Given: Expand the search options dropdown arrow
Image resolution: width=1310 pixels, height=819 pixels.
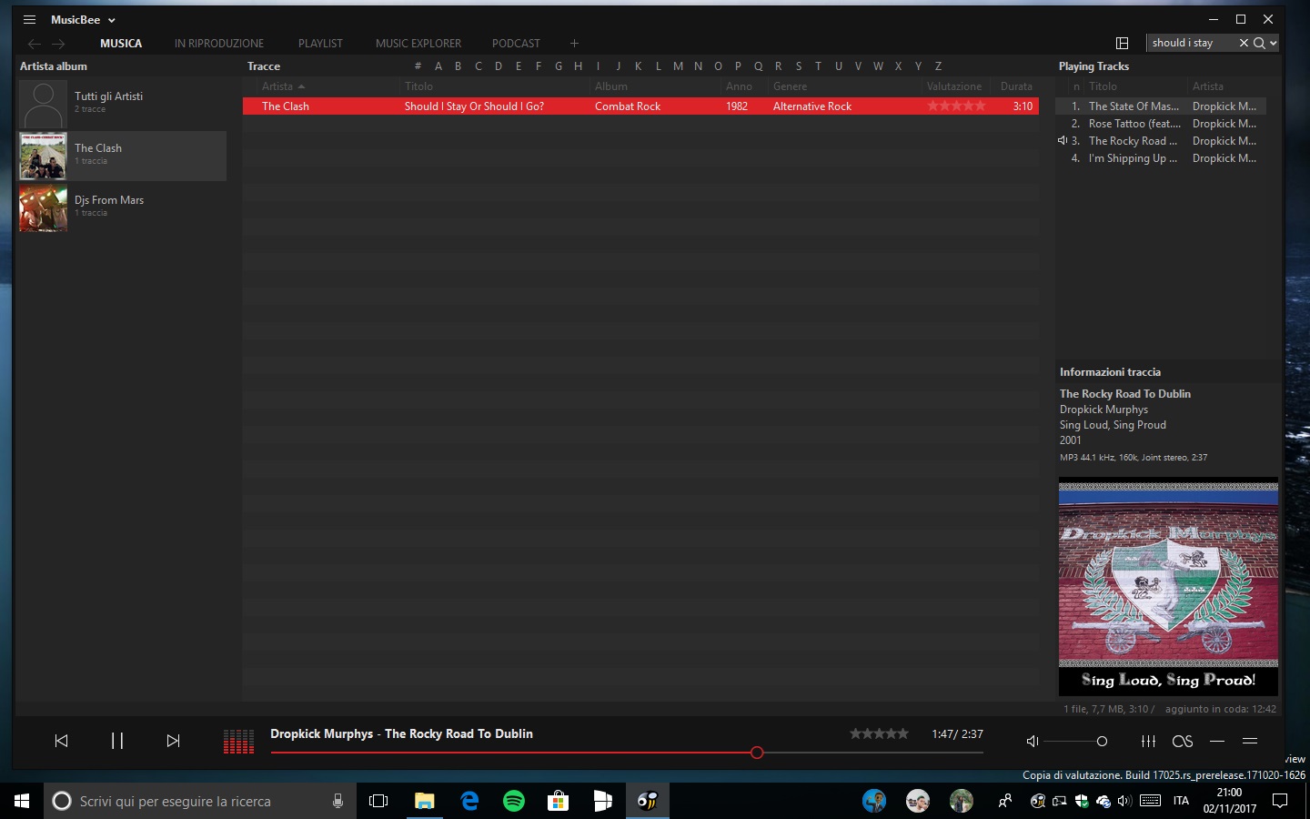Looking at the screenshot, I should pos(1274,43).
